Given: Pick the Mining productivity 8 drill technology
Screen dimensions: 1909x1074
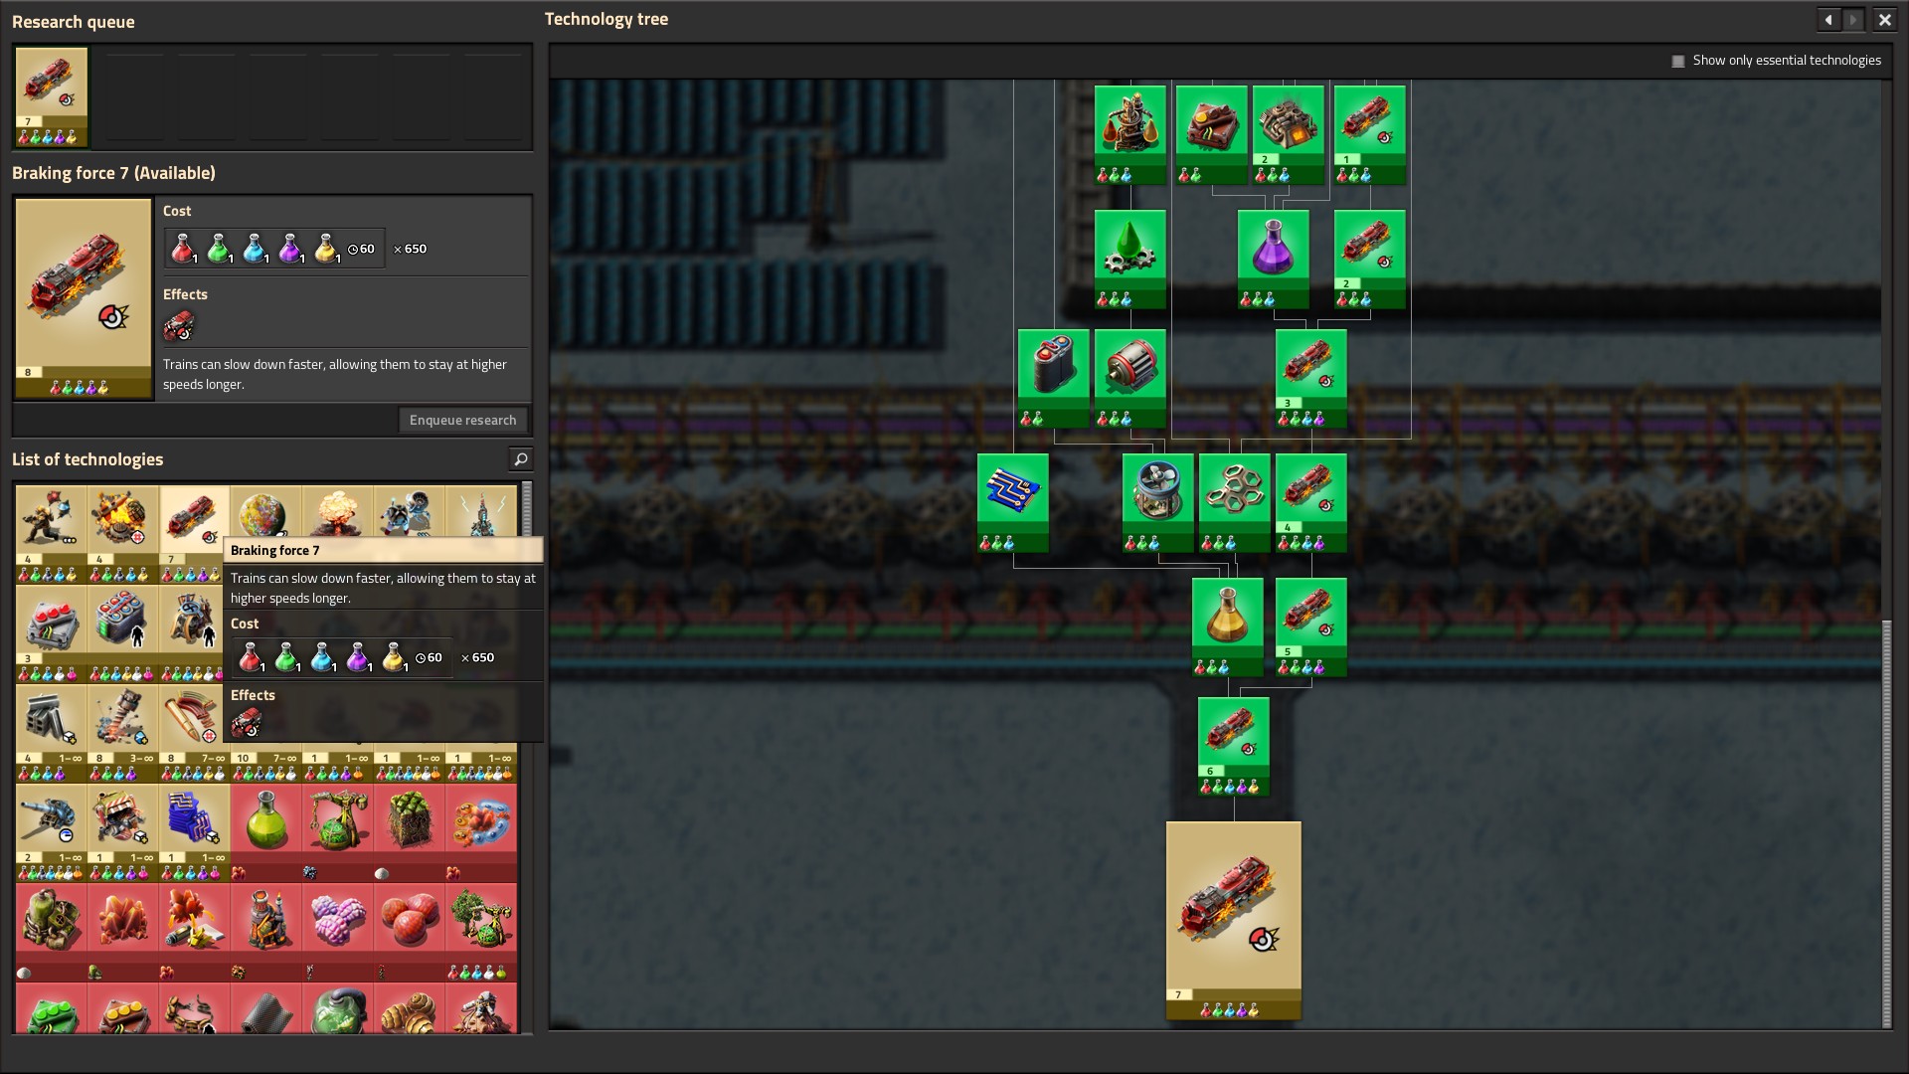Looking at the screenshot, I should click(123, 733).
